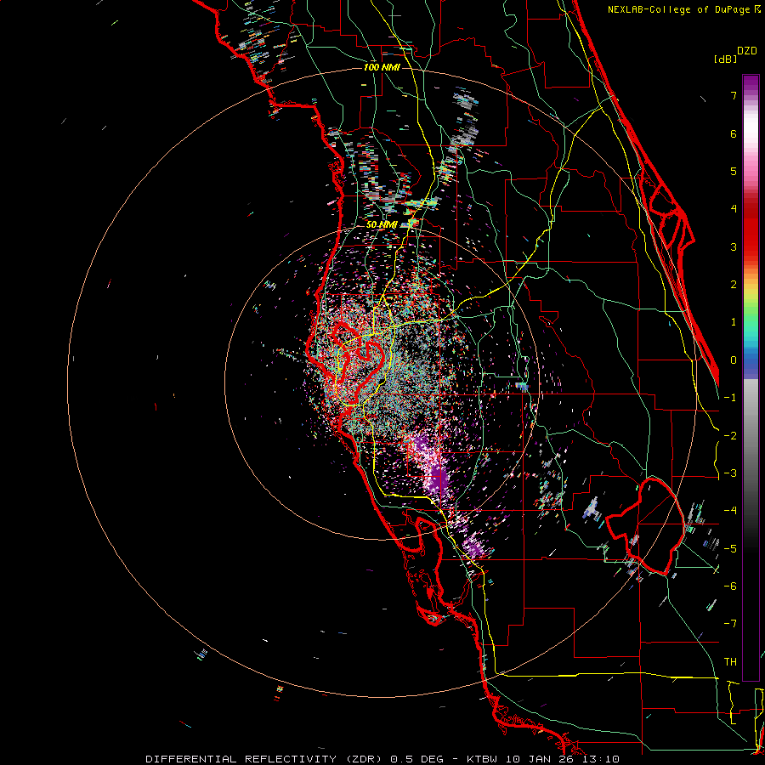765x765 pixels.
Task: Click the ZDR color scale bar
Action: click(751, 377)
